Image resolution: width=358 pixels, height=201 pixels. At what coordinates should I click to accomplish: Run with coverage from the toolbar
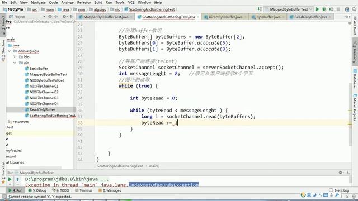pyautogui.click(x=331, y=9)
